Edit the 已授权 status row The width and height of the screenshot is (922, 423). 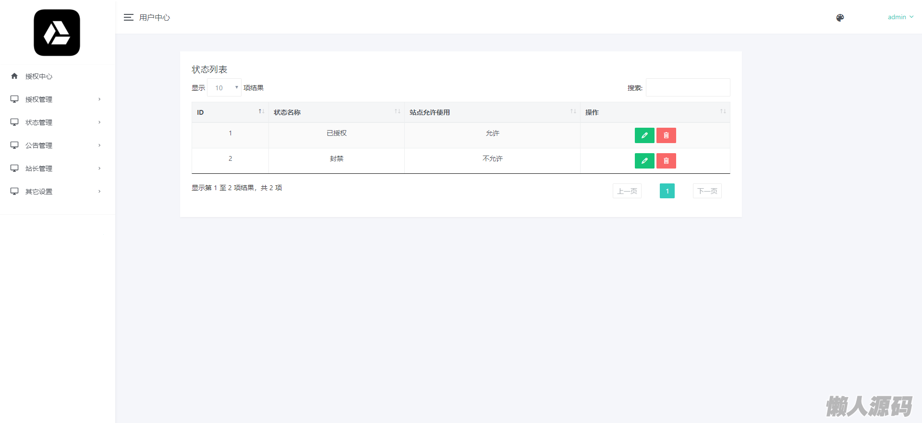(644, 135)
